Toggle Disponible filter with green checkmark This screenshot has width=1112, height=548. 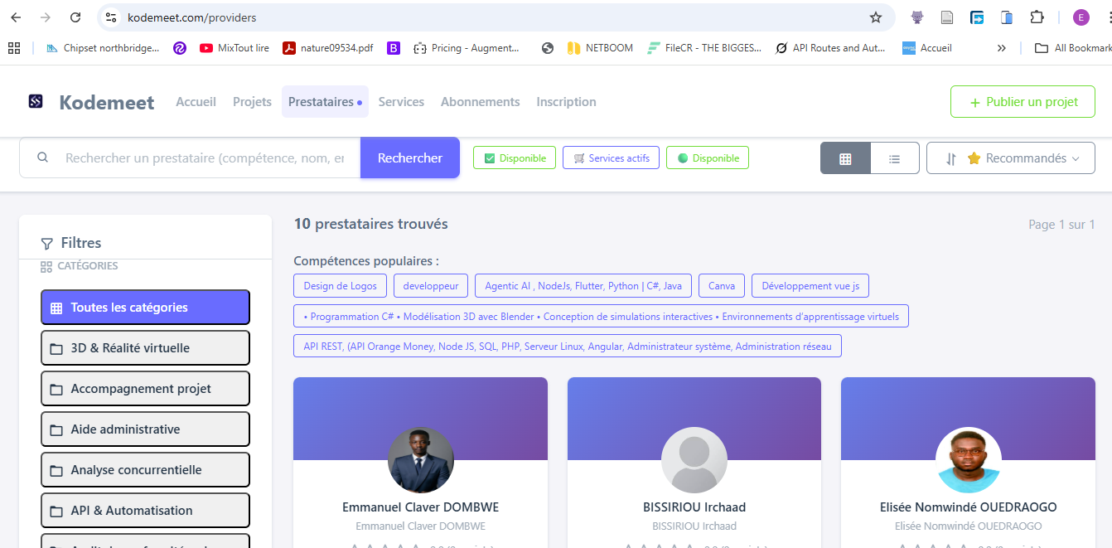point(515,158)
